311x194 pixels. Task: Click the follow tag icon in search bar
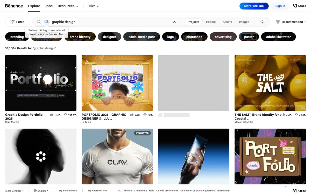click(46, 22)
